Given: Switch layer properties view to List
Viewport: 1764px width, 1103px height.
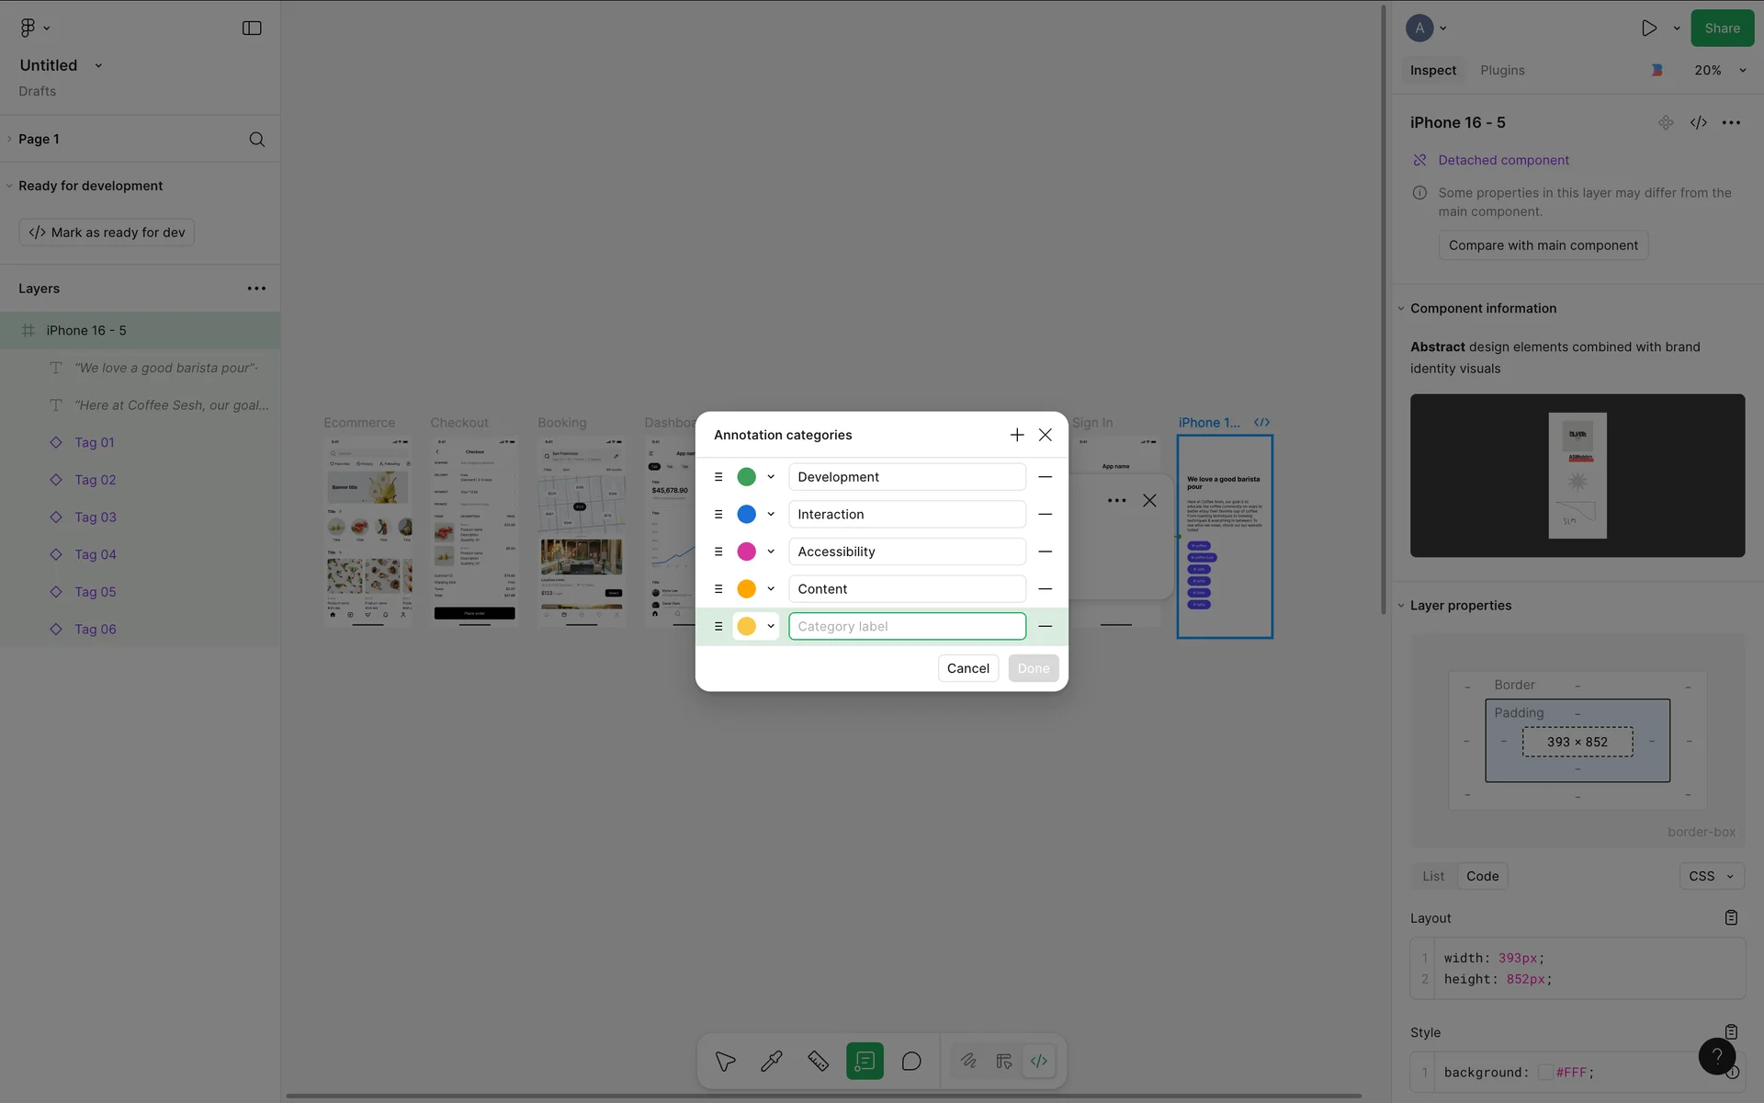Looking at the screenshot, I should pos(1433,876).
